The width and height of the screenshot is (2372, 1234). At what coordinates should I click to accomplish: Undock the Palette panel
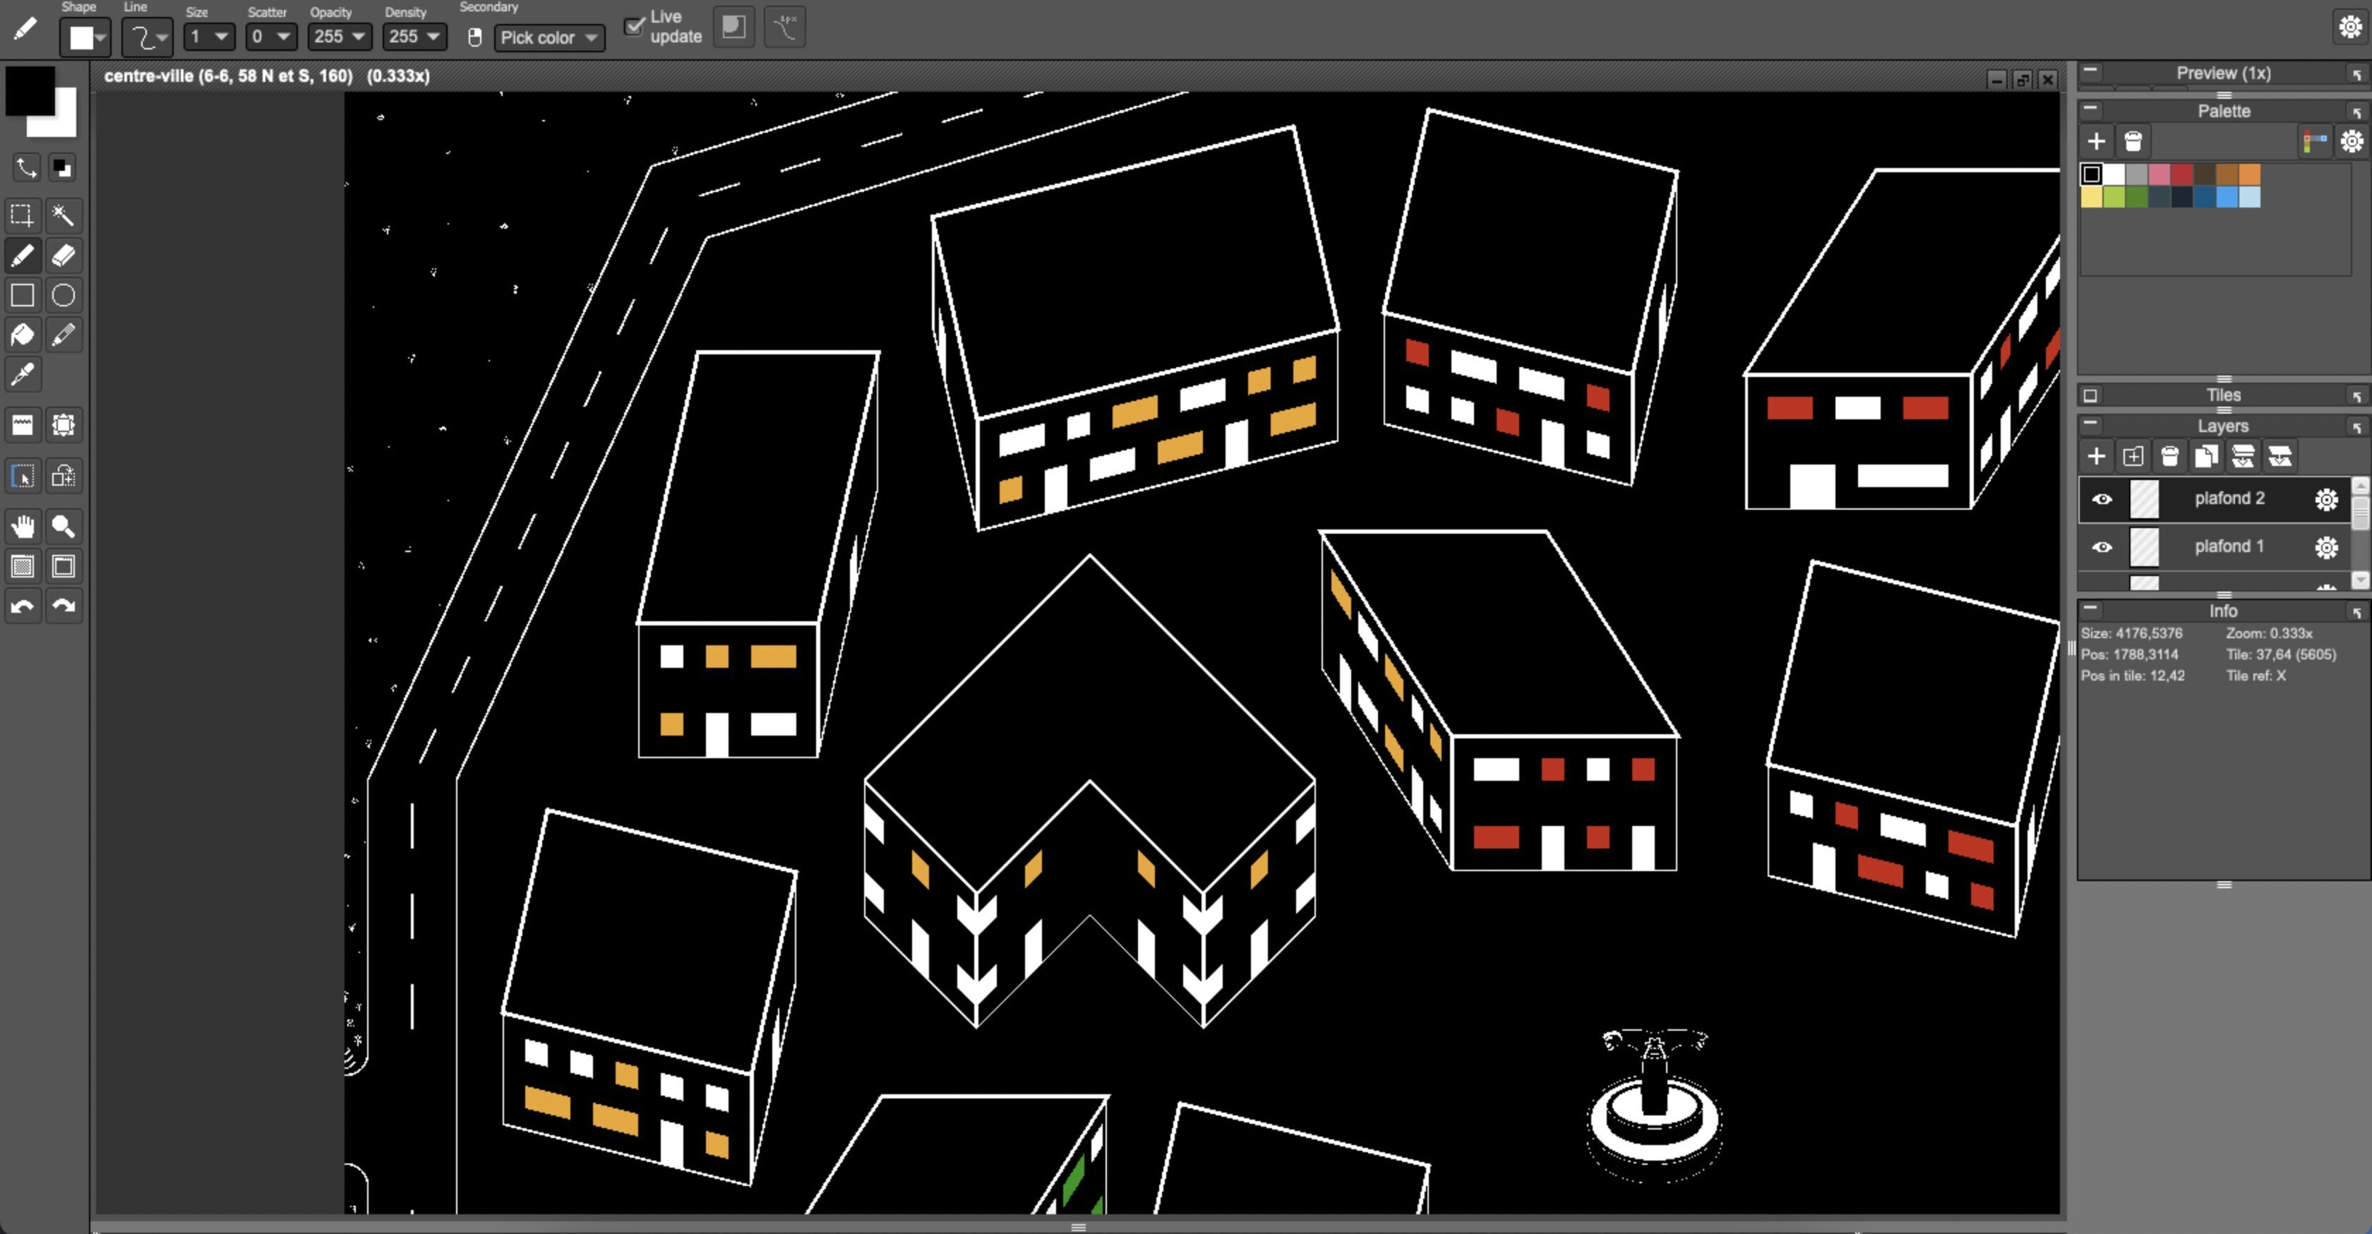pyautogui.click(x=2357, y=112)
